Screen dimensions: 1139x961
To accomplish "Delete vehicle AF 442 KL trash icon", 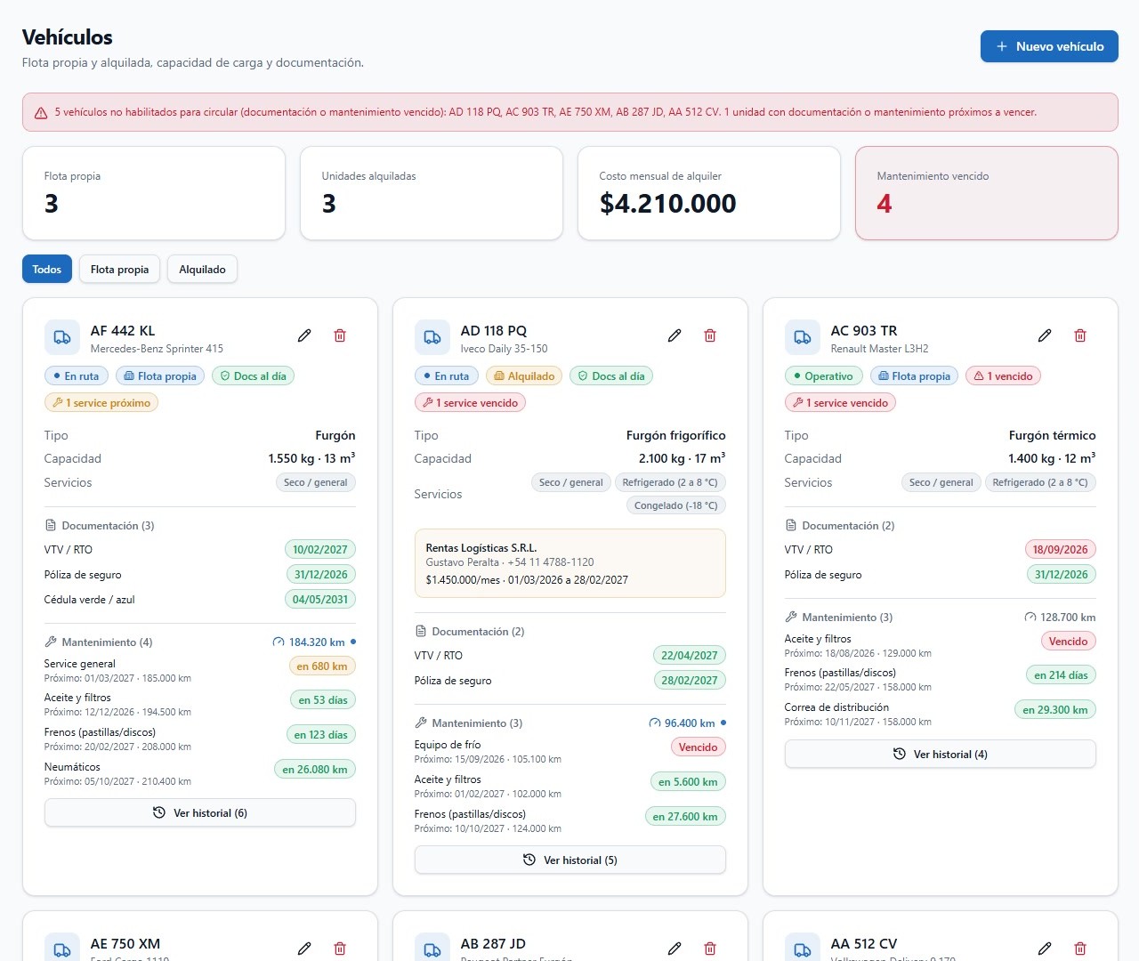I will pos(340,335).
